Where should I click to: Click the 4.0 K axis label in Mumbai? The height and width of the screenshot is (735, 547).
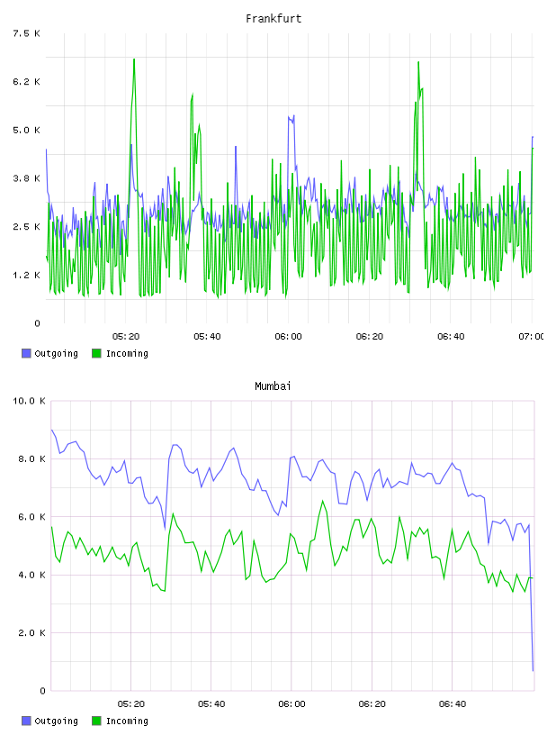tap(31, 575)
